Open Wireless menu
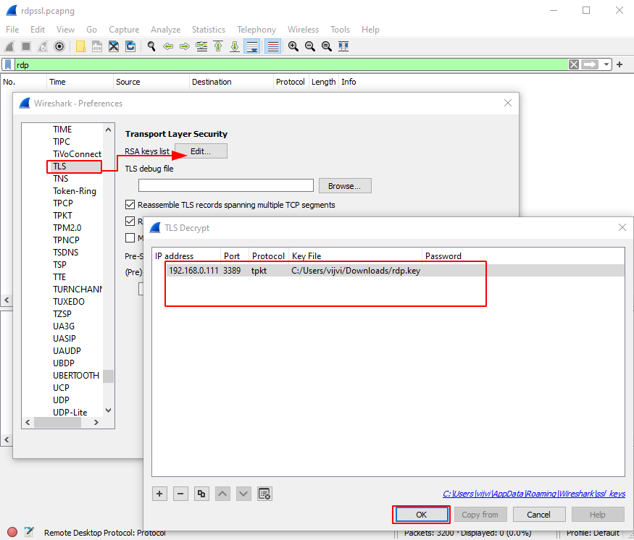 [x=303, y=30]
